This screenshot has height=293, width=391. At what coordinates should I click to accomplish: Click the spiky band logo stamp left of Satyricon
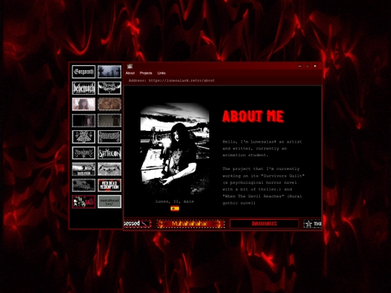pos(83,153)
